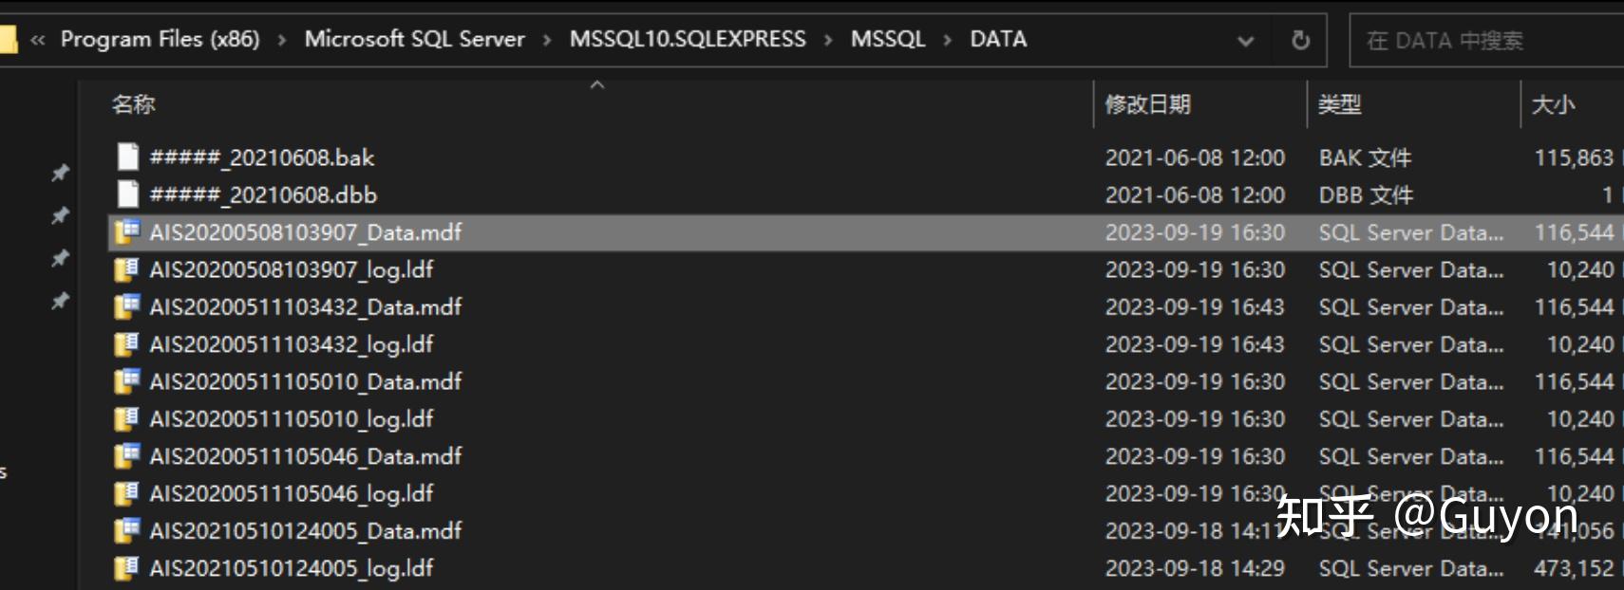
Task: Expand the chevron after Program Files (x86)
Action: [282, 40]
